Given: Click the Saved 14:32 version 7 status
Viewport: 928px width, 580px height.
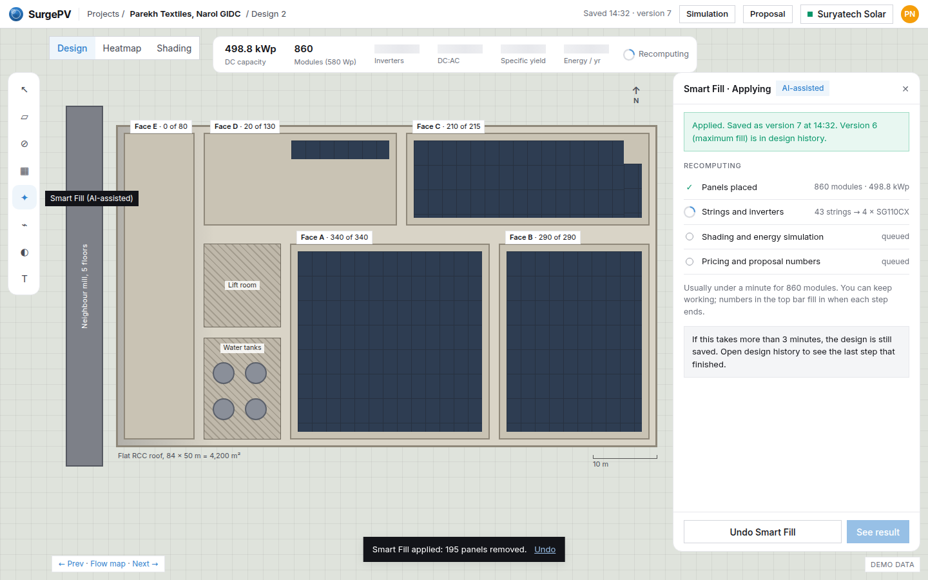Looking at the screenshot, I should coord(627,14).
